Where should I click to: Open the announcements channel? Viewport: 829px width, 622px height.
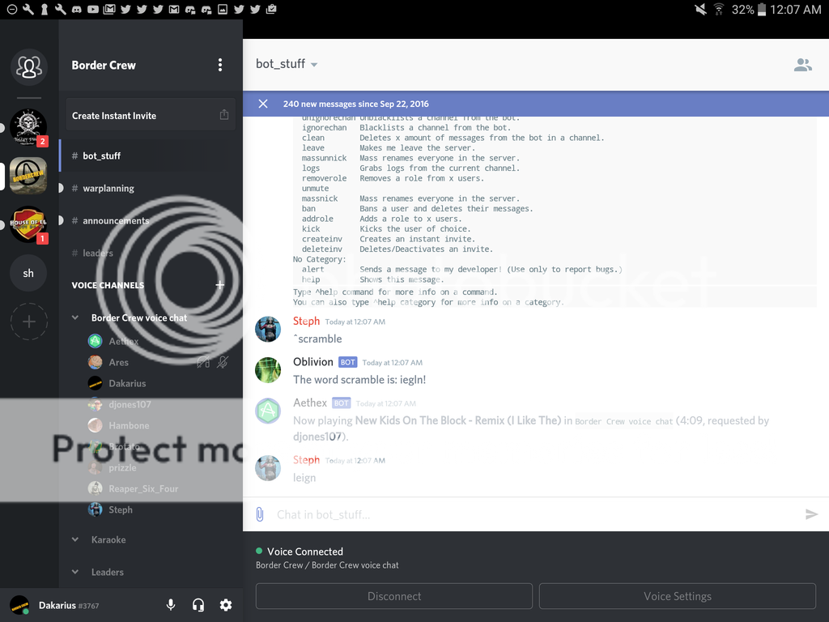tap(116, 220)
